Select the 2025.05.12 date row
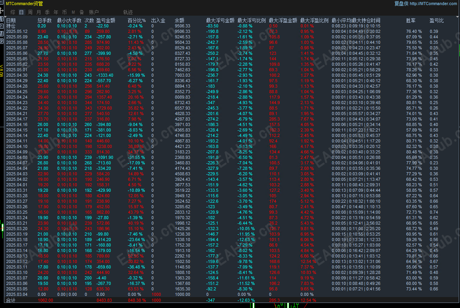Screen dimensions: 460x308 tap(17, 32)
